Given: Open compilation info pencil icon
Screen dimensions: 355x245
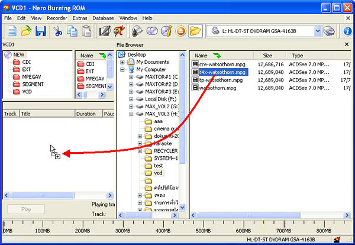Looking at the screenshot, I should pyautogui.click(x=105, y=31).
